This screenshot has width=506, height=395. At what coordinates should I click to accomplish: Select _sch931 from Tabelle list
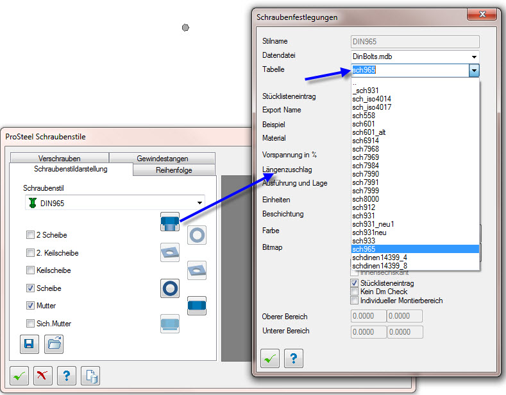(415, 91)
